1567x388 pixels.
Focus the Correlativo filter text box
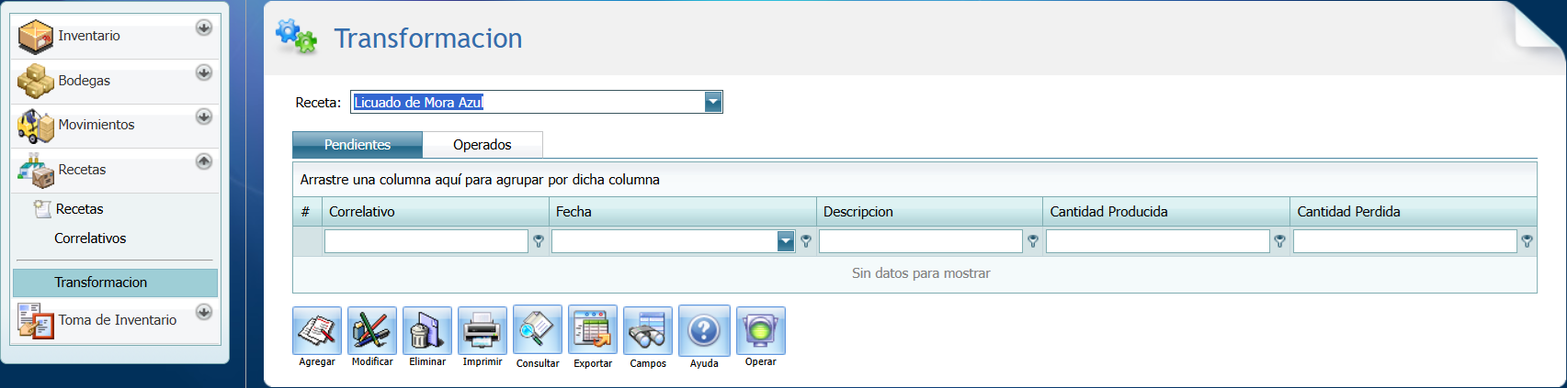point(426,241)
